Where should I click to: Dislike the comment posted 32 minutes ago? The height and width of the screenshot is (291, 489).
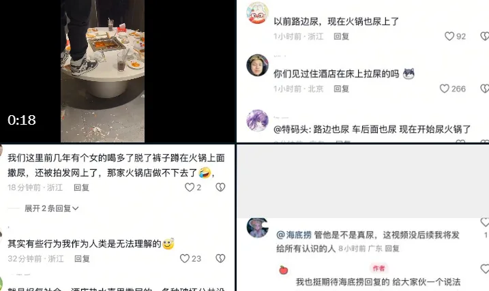click(220, 258)
